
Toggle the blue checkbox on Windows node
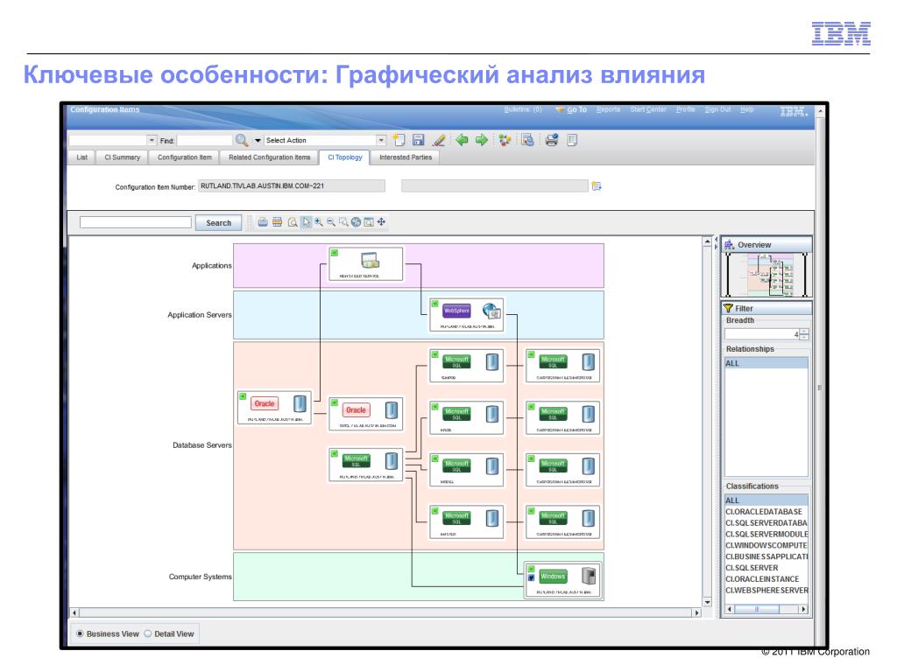pyautogui.click(x=531, y=577)
